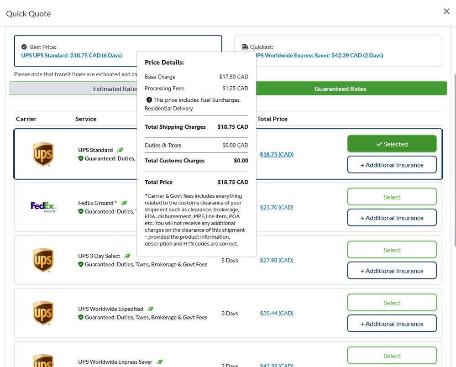Screen dimensions: 456x367
Task: Close the Quick Quote dialog
Action: [x=446, y=11]
